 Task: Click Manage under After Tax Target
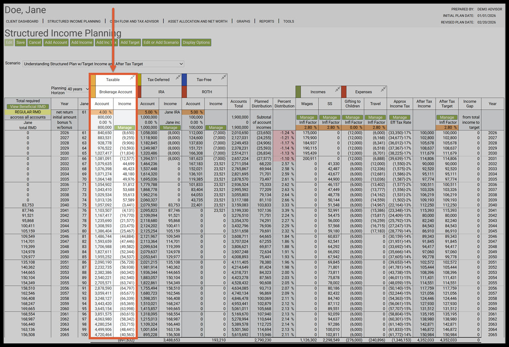click(447, 117)
